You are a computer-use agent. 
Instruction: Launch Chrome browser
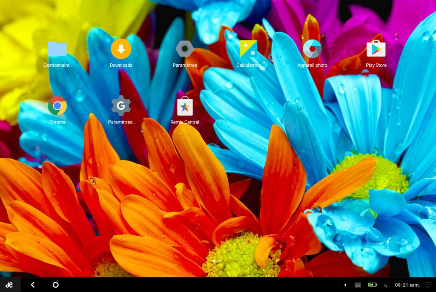57,106
